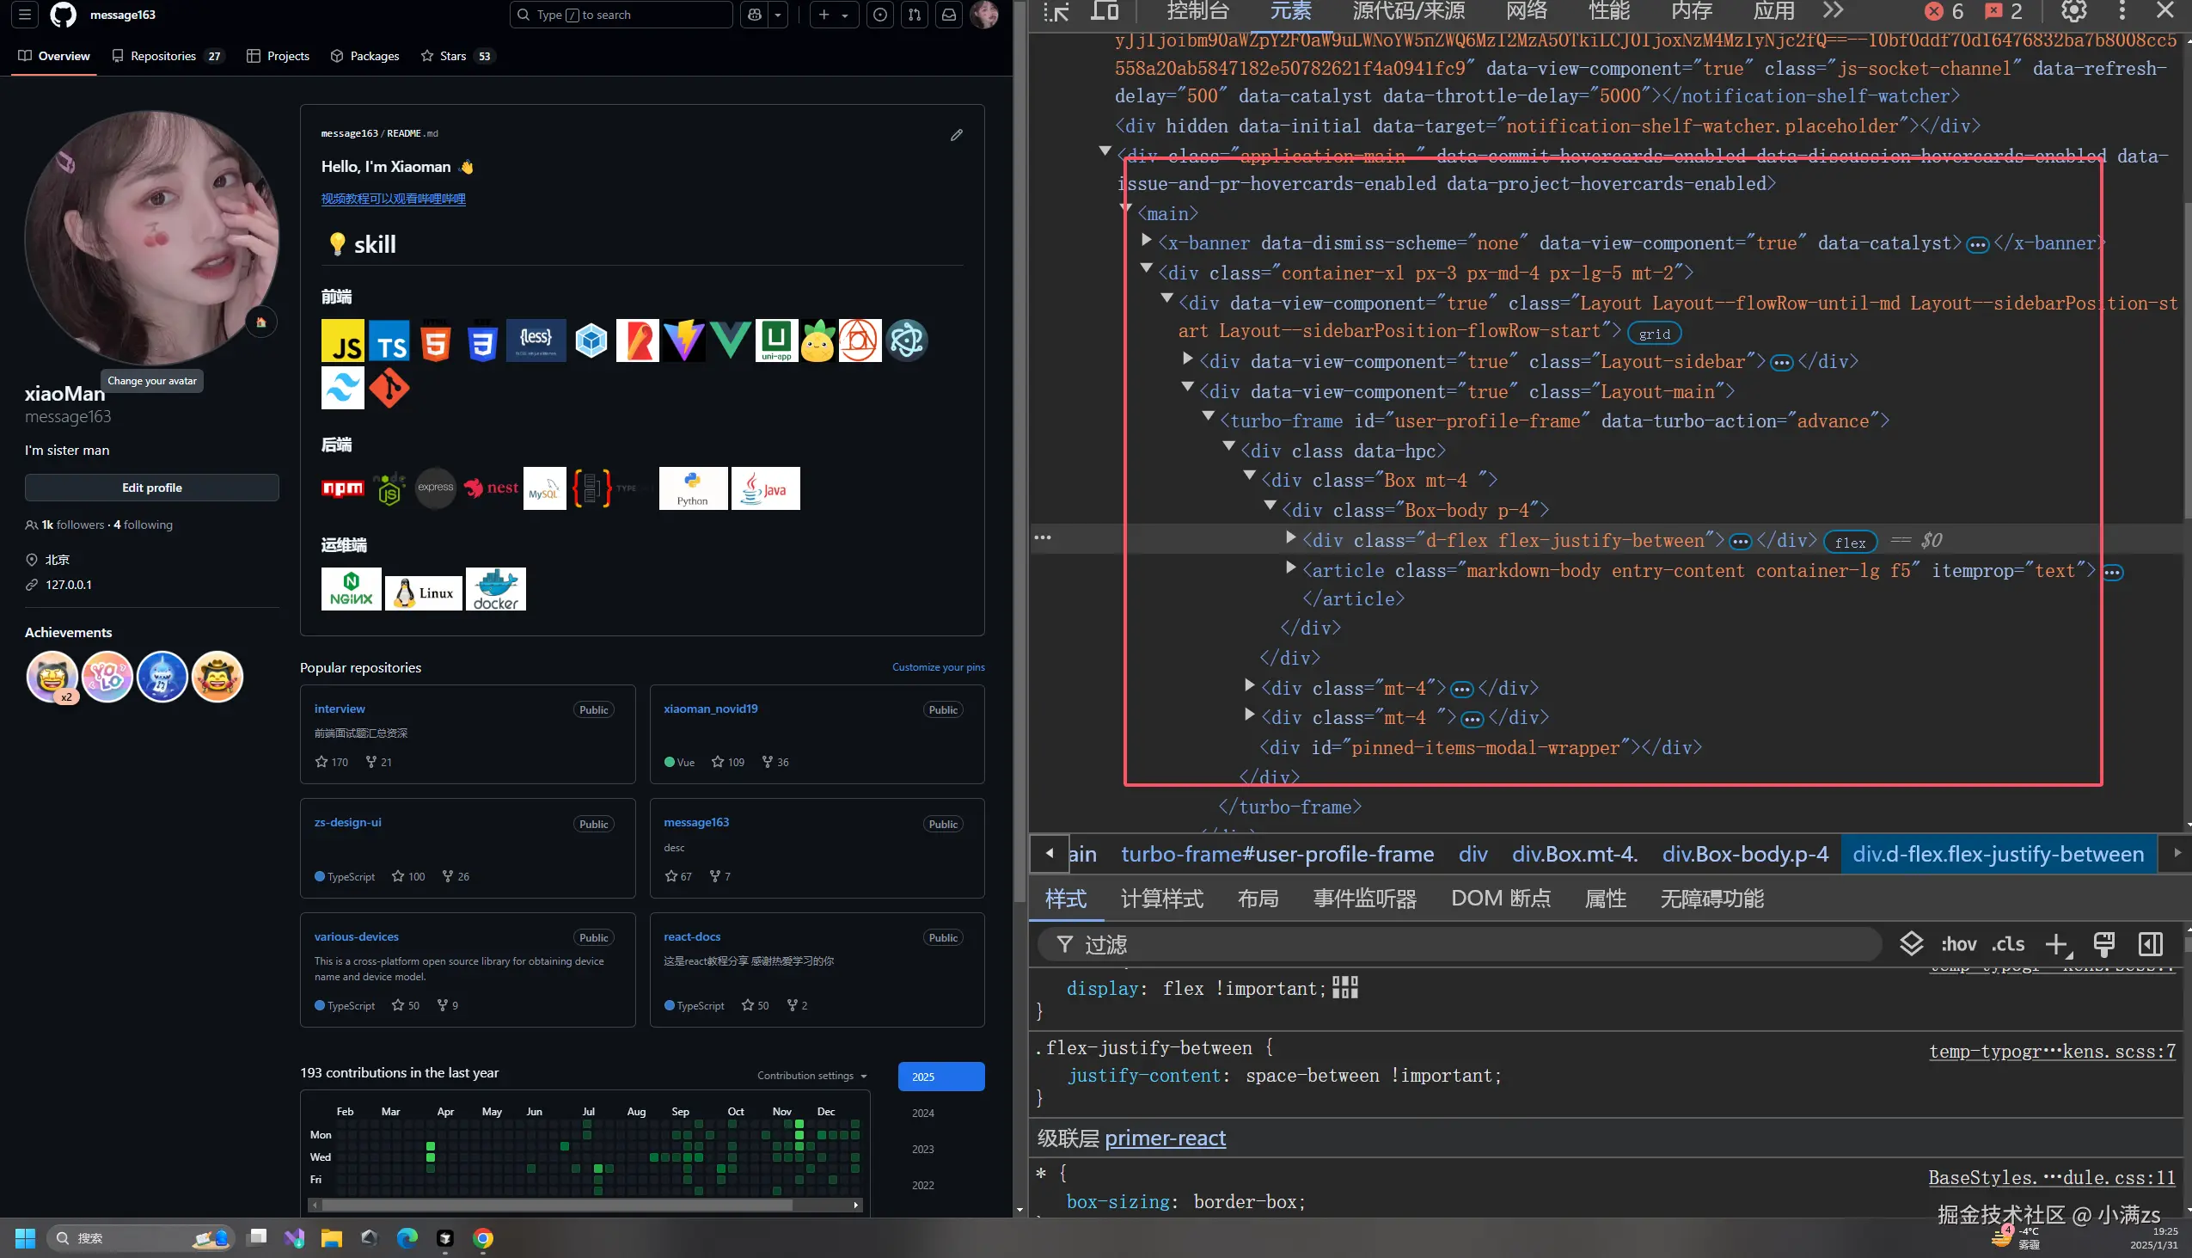Expand the Layout-sidebar div node
The height and width of the screenshot is (1258, 2192).
1188,359
